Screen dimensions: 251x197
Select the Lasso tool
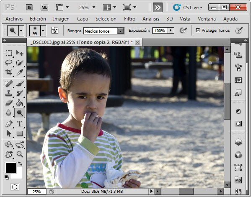pos(9,62)
